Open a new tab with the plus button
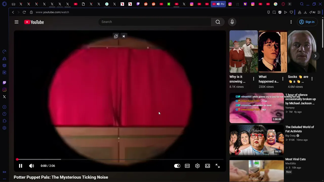Image resolution: width=324 pixels, height=182 pixels. click(x=290, y=4)
